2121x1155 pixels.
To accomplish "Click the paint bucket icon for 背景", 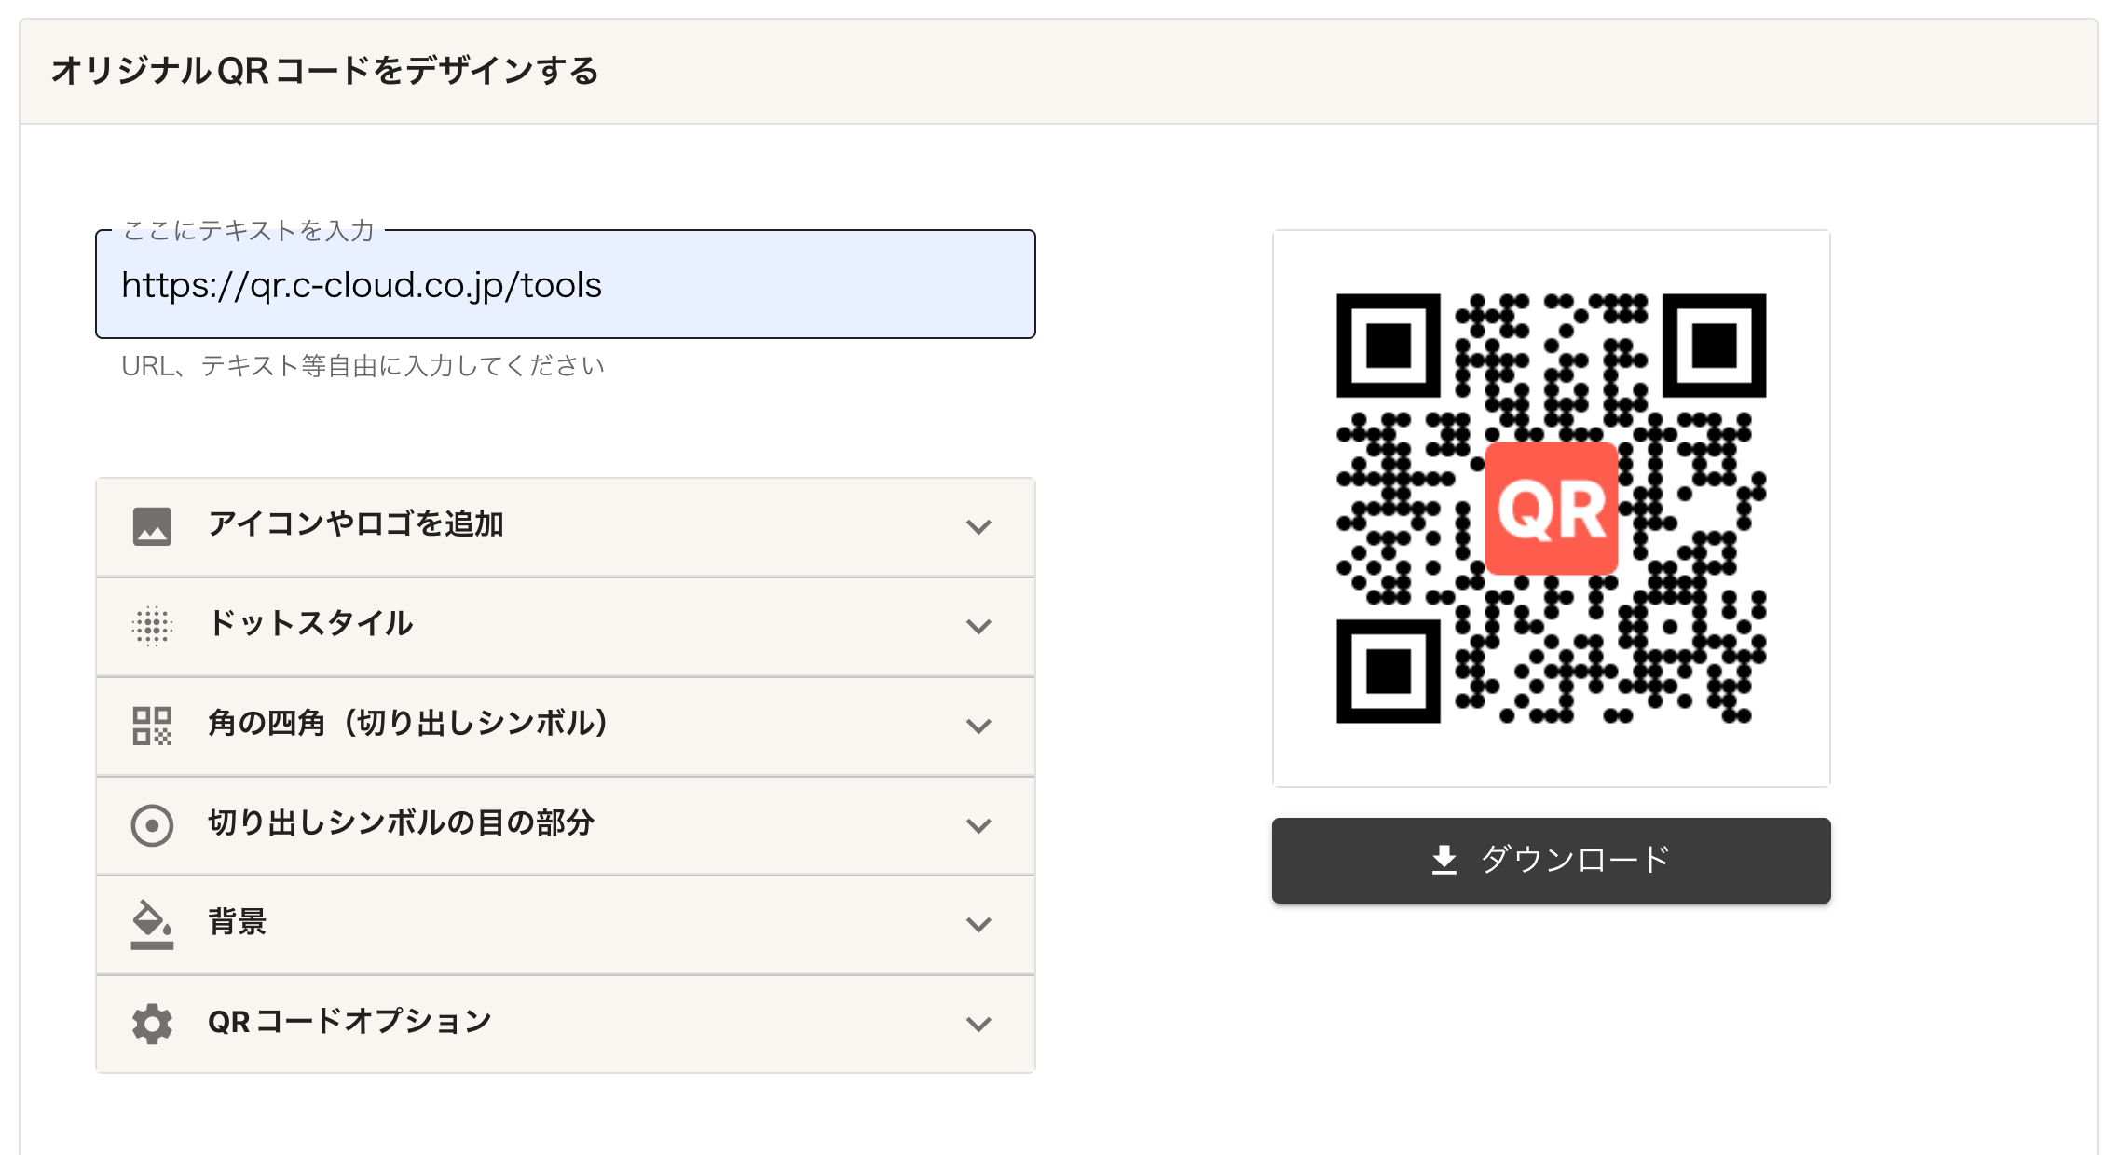I will [152, 924].
